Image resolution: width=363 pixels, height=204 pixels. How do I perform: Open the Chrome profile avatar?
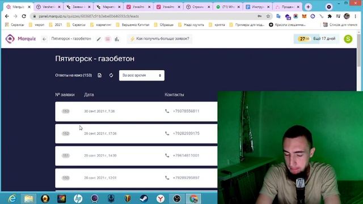[347, 16]
